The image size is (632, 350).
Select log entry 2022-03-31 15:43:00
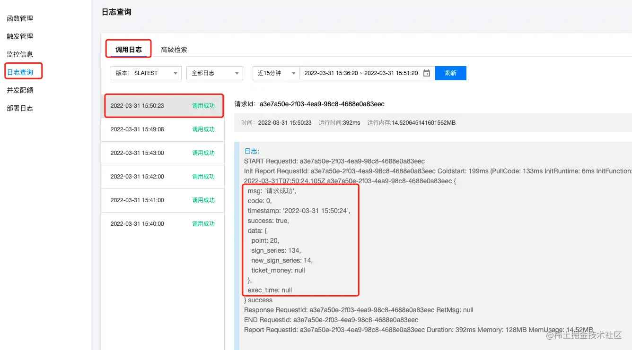click(x=163, y=153)
